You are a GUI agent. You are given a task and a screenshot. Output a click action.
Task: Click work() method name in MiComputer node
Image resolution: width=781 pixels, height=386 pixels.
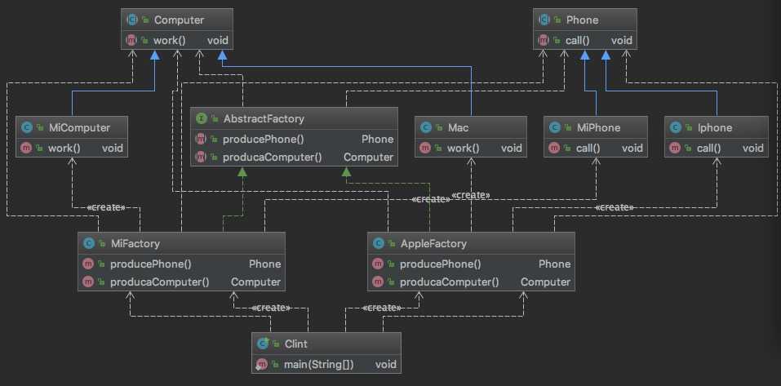[x=64, y=148]
